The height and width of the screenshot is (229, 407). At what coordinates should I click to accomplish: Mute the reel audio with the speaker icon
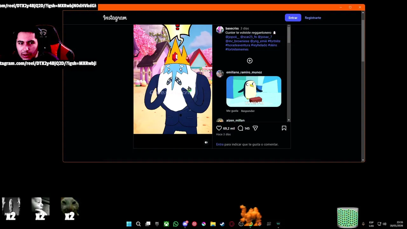tap(206, 142)
